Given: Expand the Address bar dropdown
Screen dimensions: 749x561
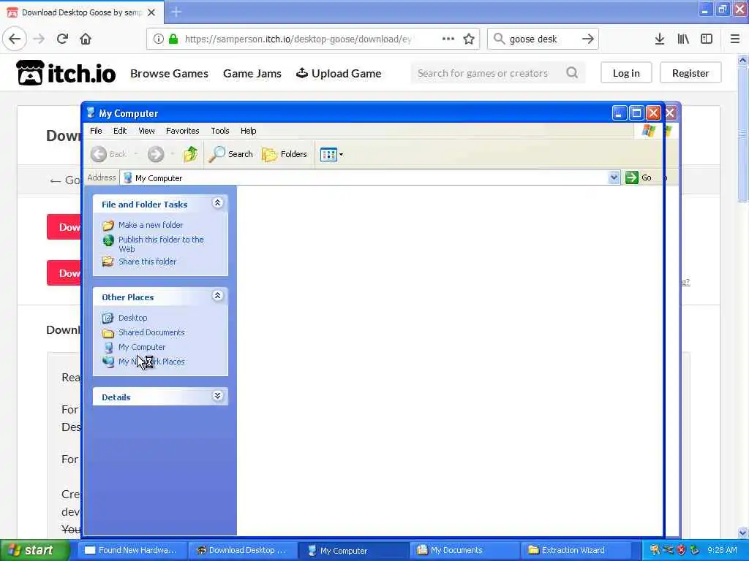Looking at the screenshot, I should click(614, 178).
